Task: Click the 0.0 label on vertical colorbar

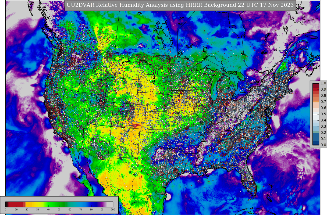Action: 323,145
